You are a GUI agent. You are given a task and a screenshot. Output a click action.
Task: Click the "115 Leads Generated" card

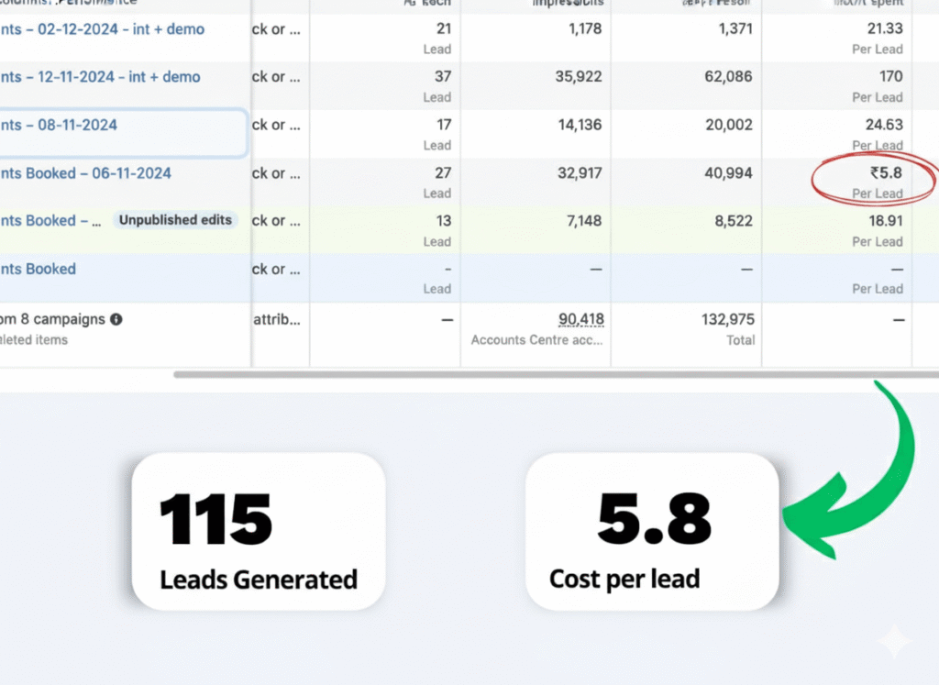258,531
